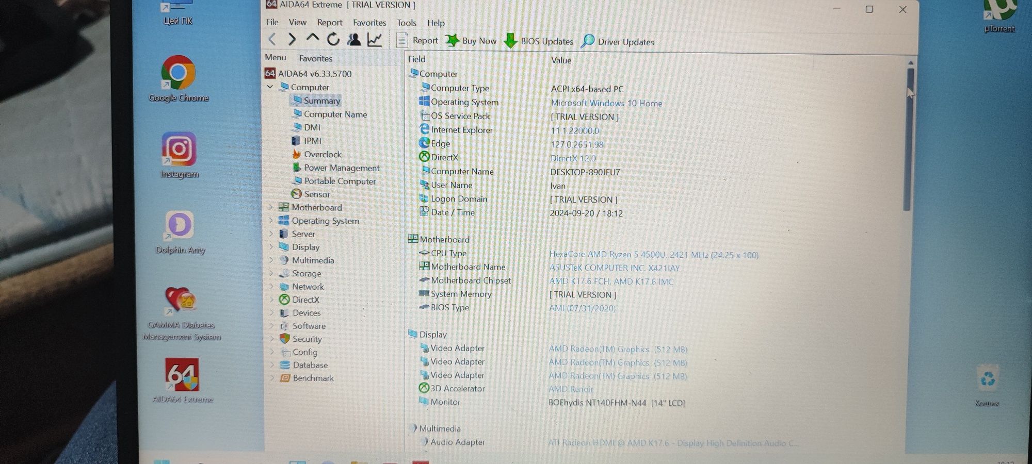The width and height of the screenshot is (1032, 464).
Task: Open Driver Updates from toolbar
Action: (x=617, y=42)
